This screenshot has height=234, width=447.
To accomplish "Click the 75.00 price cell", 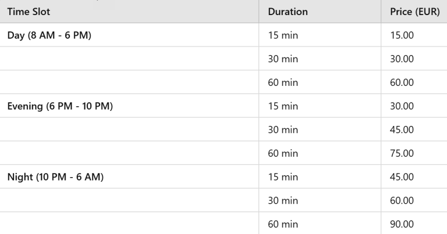I will (x=402, y=153).
